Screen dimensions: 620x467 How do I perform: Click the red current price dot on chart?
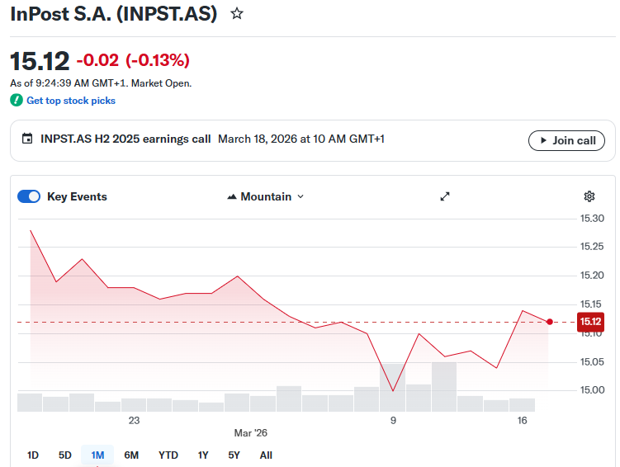coord(550,322)
